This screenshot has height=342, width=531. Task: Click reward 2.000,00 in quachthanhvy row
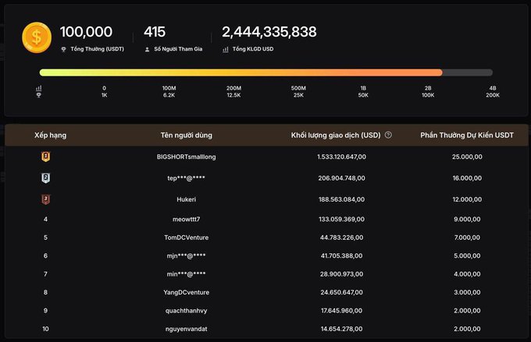click(x=467, y=311)
